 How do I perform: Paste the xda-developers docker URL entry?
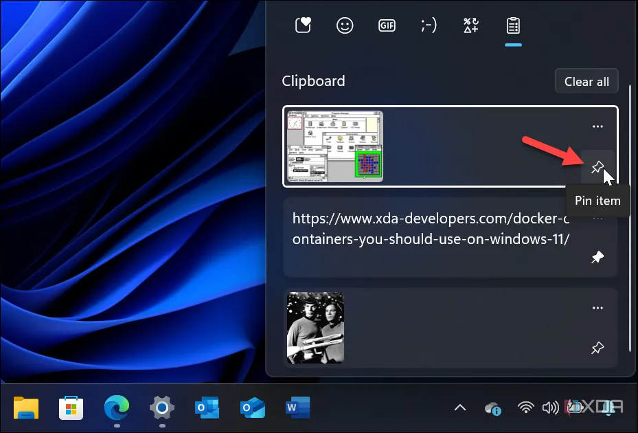[x=431, y=229]
